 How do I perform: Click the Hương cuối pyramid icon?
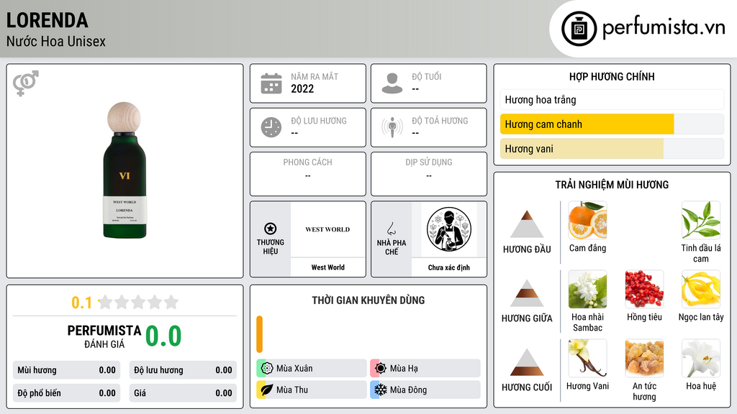pyautogui.click(x=527, y=362)
